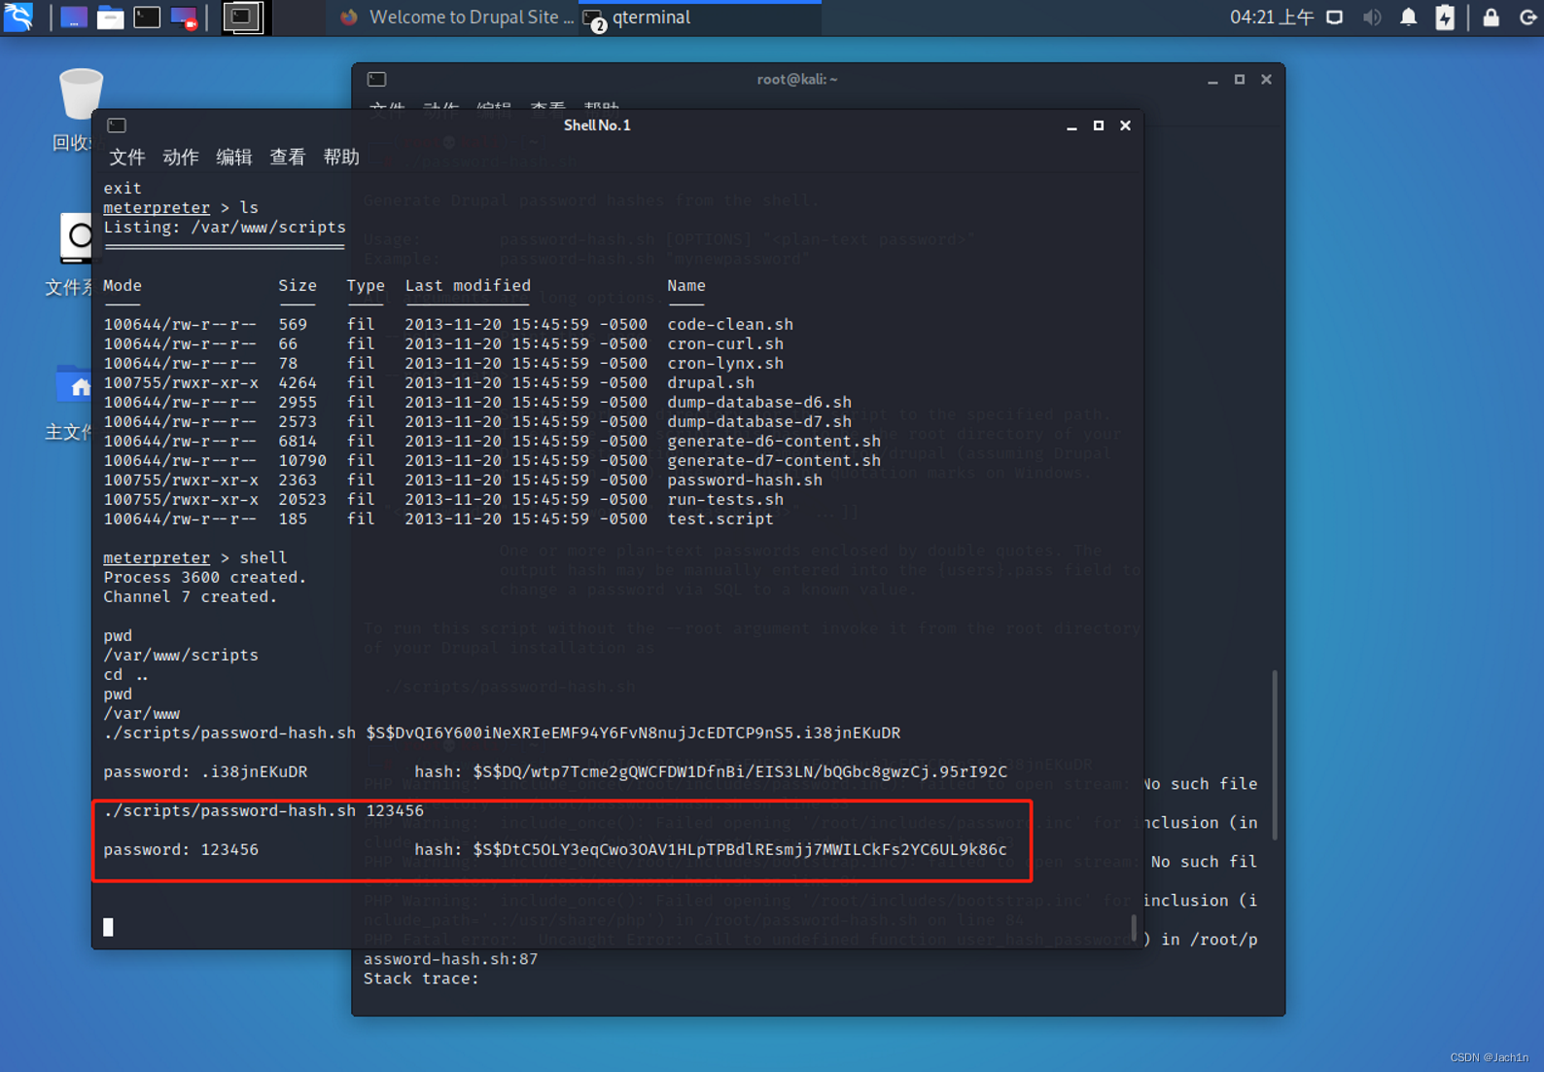1544x1072 pixels.
Task: Minimize the root@kali terminal window
Action: pos(1212,80)
